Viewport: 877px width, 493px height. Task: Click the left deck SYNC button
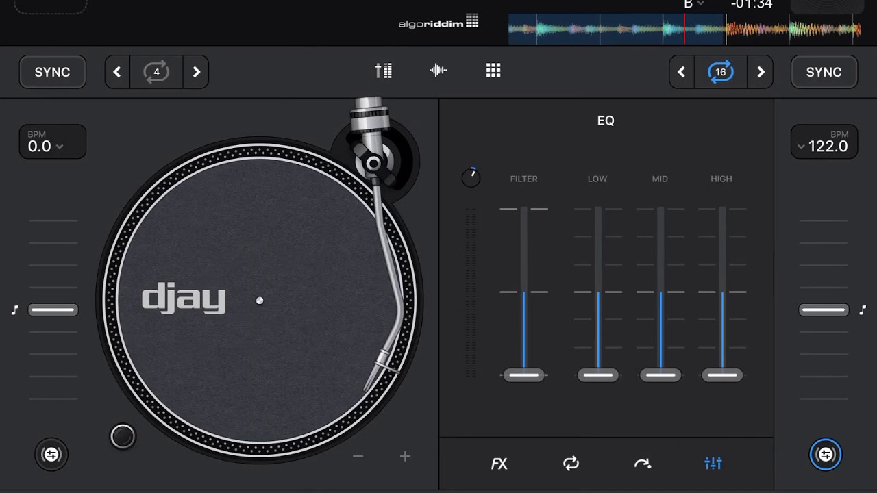53,72
